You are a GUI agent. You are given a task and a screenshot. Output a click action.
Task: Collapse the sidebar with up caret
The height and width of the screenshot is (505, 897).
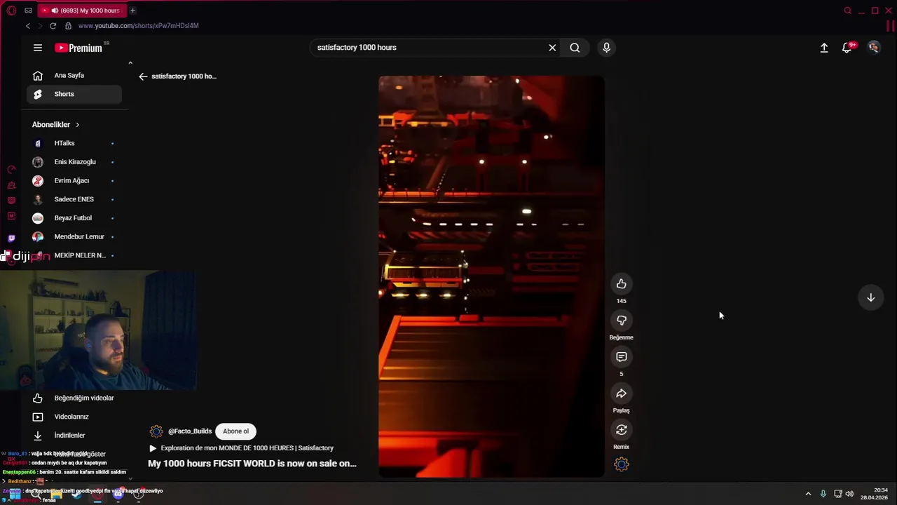pyautogui.click(x=130, y=63)
